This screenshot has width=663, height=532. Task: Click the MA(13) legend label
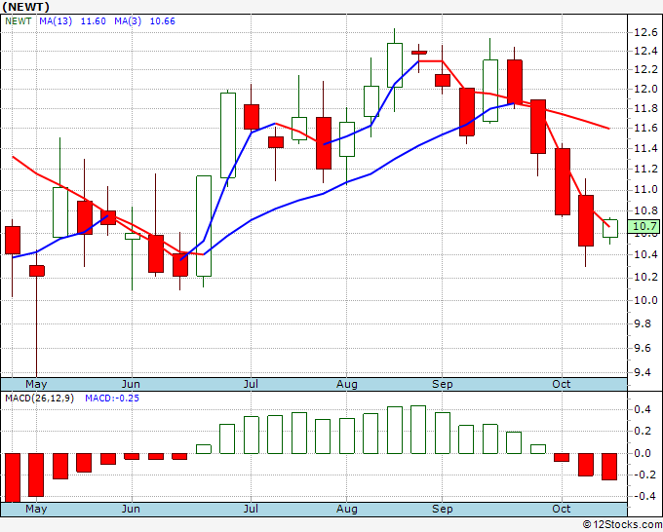[56, 21]
